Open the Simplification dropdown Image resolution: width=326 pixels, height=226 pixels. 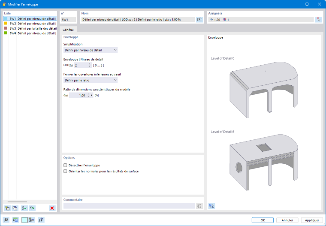pos(91,50)
